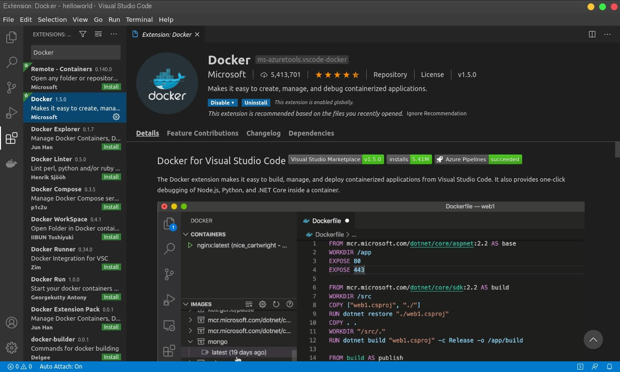Open the feedback icon in status bar

point(595,367)
